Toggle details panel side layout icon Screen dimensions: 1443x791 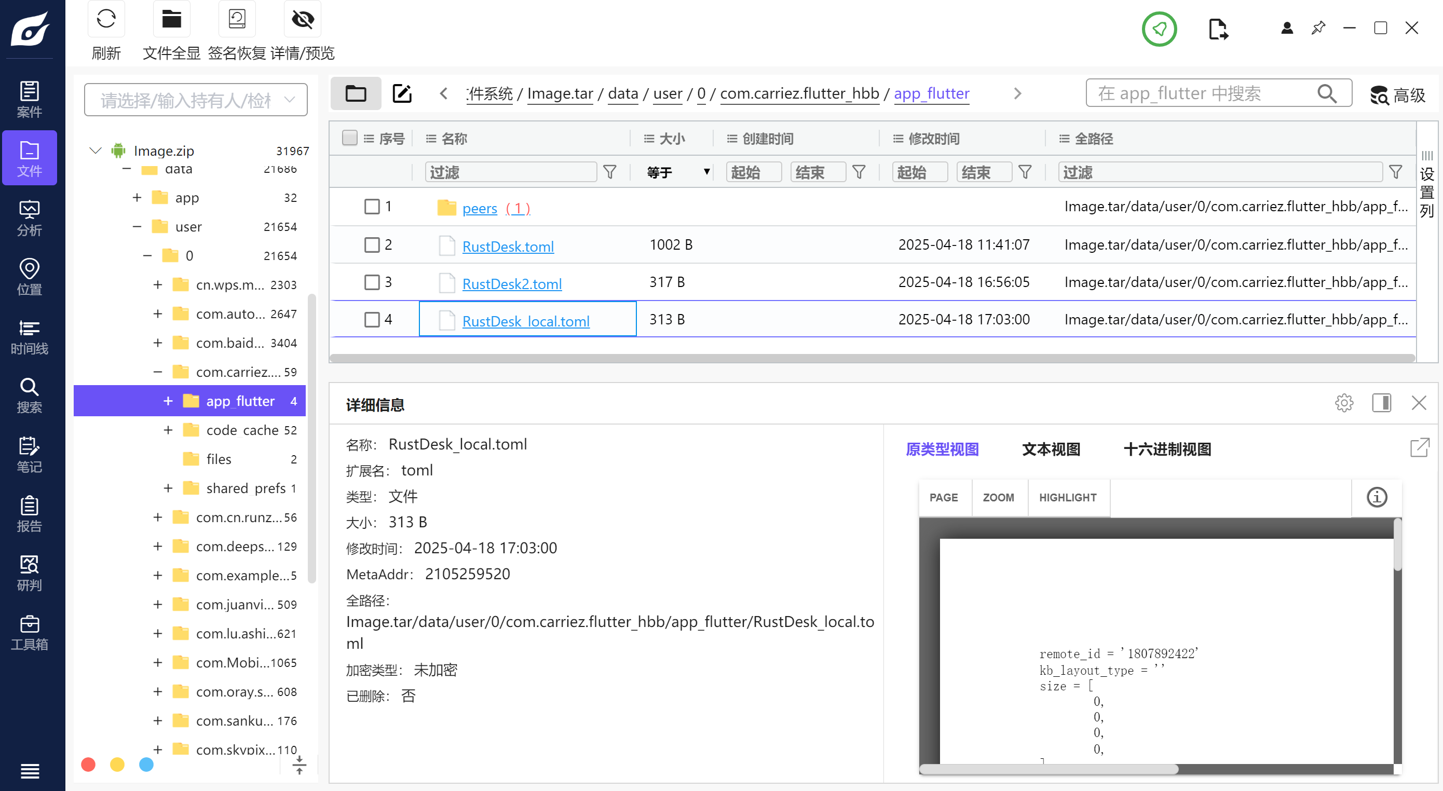(x=1381, y=402)
